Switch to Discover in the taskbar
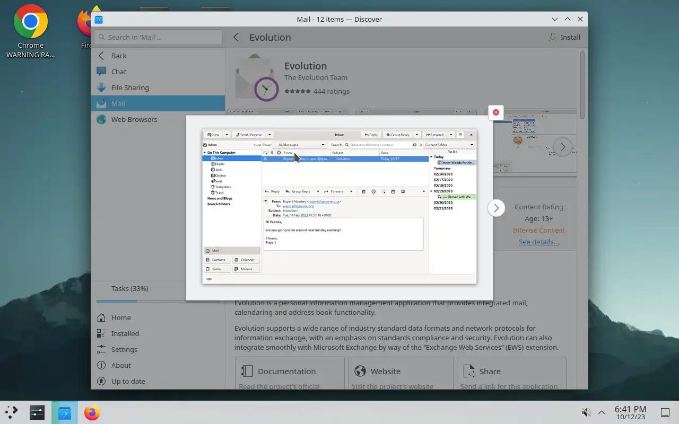The height and width of the screenshot is (424, 679). point(65,412)
